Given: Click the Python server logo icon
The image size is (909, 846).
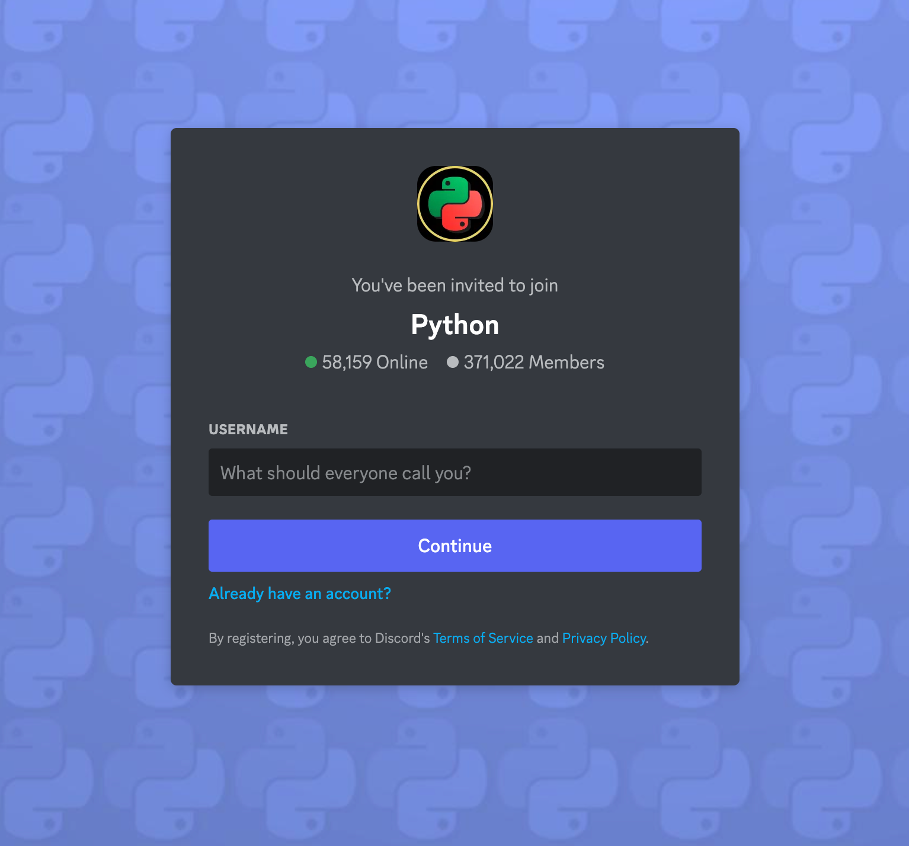Looking at the screenshot, I should point(455,204).
